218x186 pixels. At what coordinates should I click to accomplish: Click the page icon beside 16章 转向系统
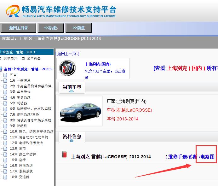click(x=5, y=166)
